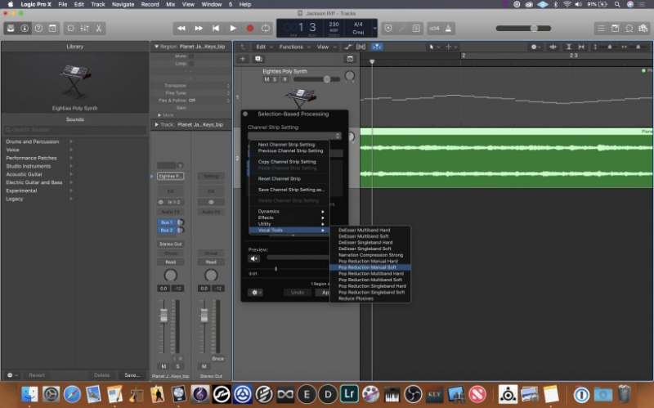Toggle the Inspector info button
Viewport: 654px width, 408px height.
25,28
